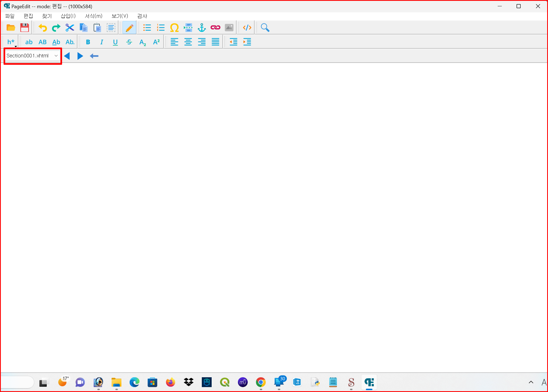Go to the next file with right arrow
The height and width of the screenshot is (392, 548).
pos(80,56)
